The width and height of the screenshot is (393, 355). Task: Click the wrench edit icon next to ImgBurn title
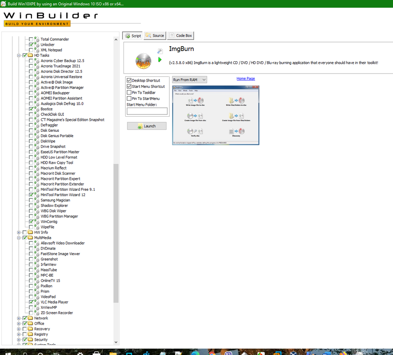pyautogui.click(x=160, y=51)
